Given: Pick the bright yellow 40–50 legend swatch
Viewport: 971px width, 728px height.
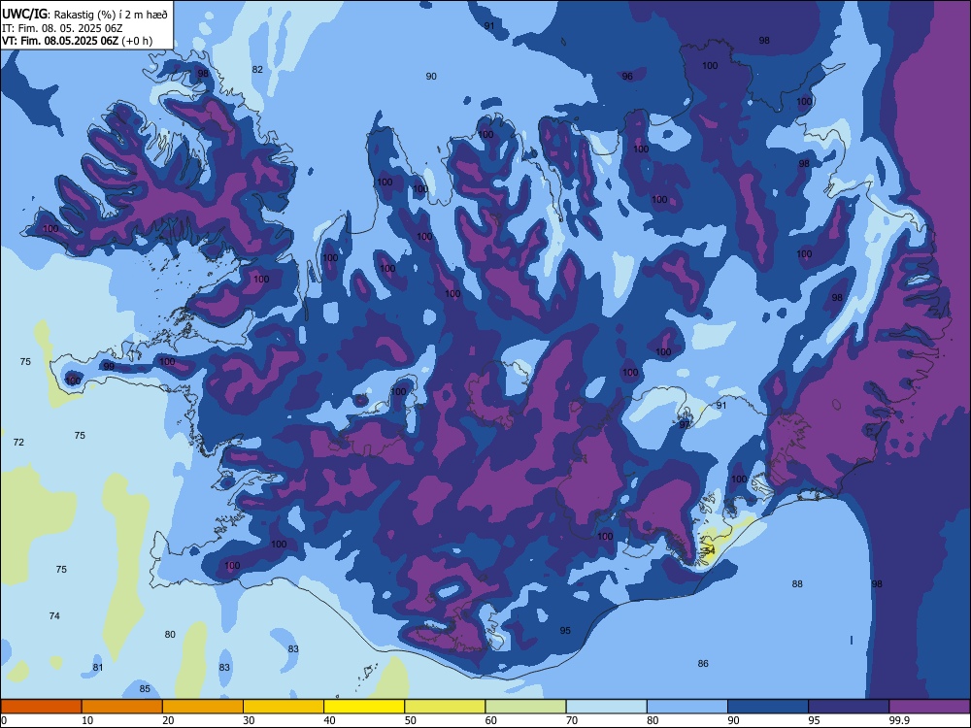Looking at the screenshot, I should (364, 707).
